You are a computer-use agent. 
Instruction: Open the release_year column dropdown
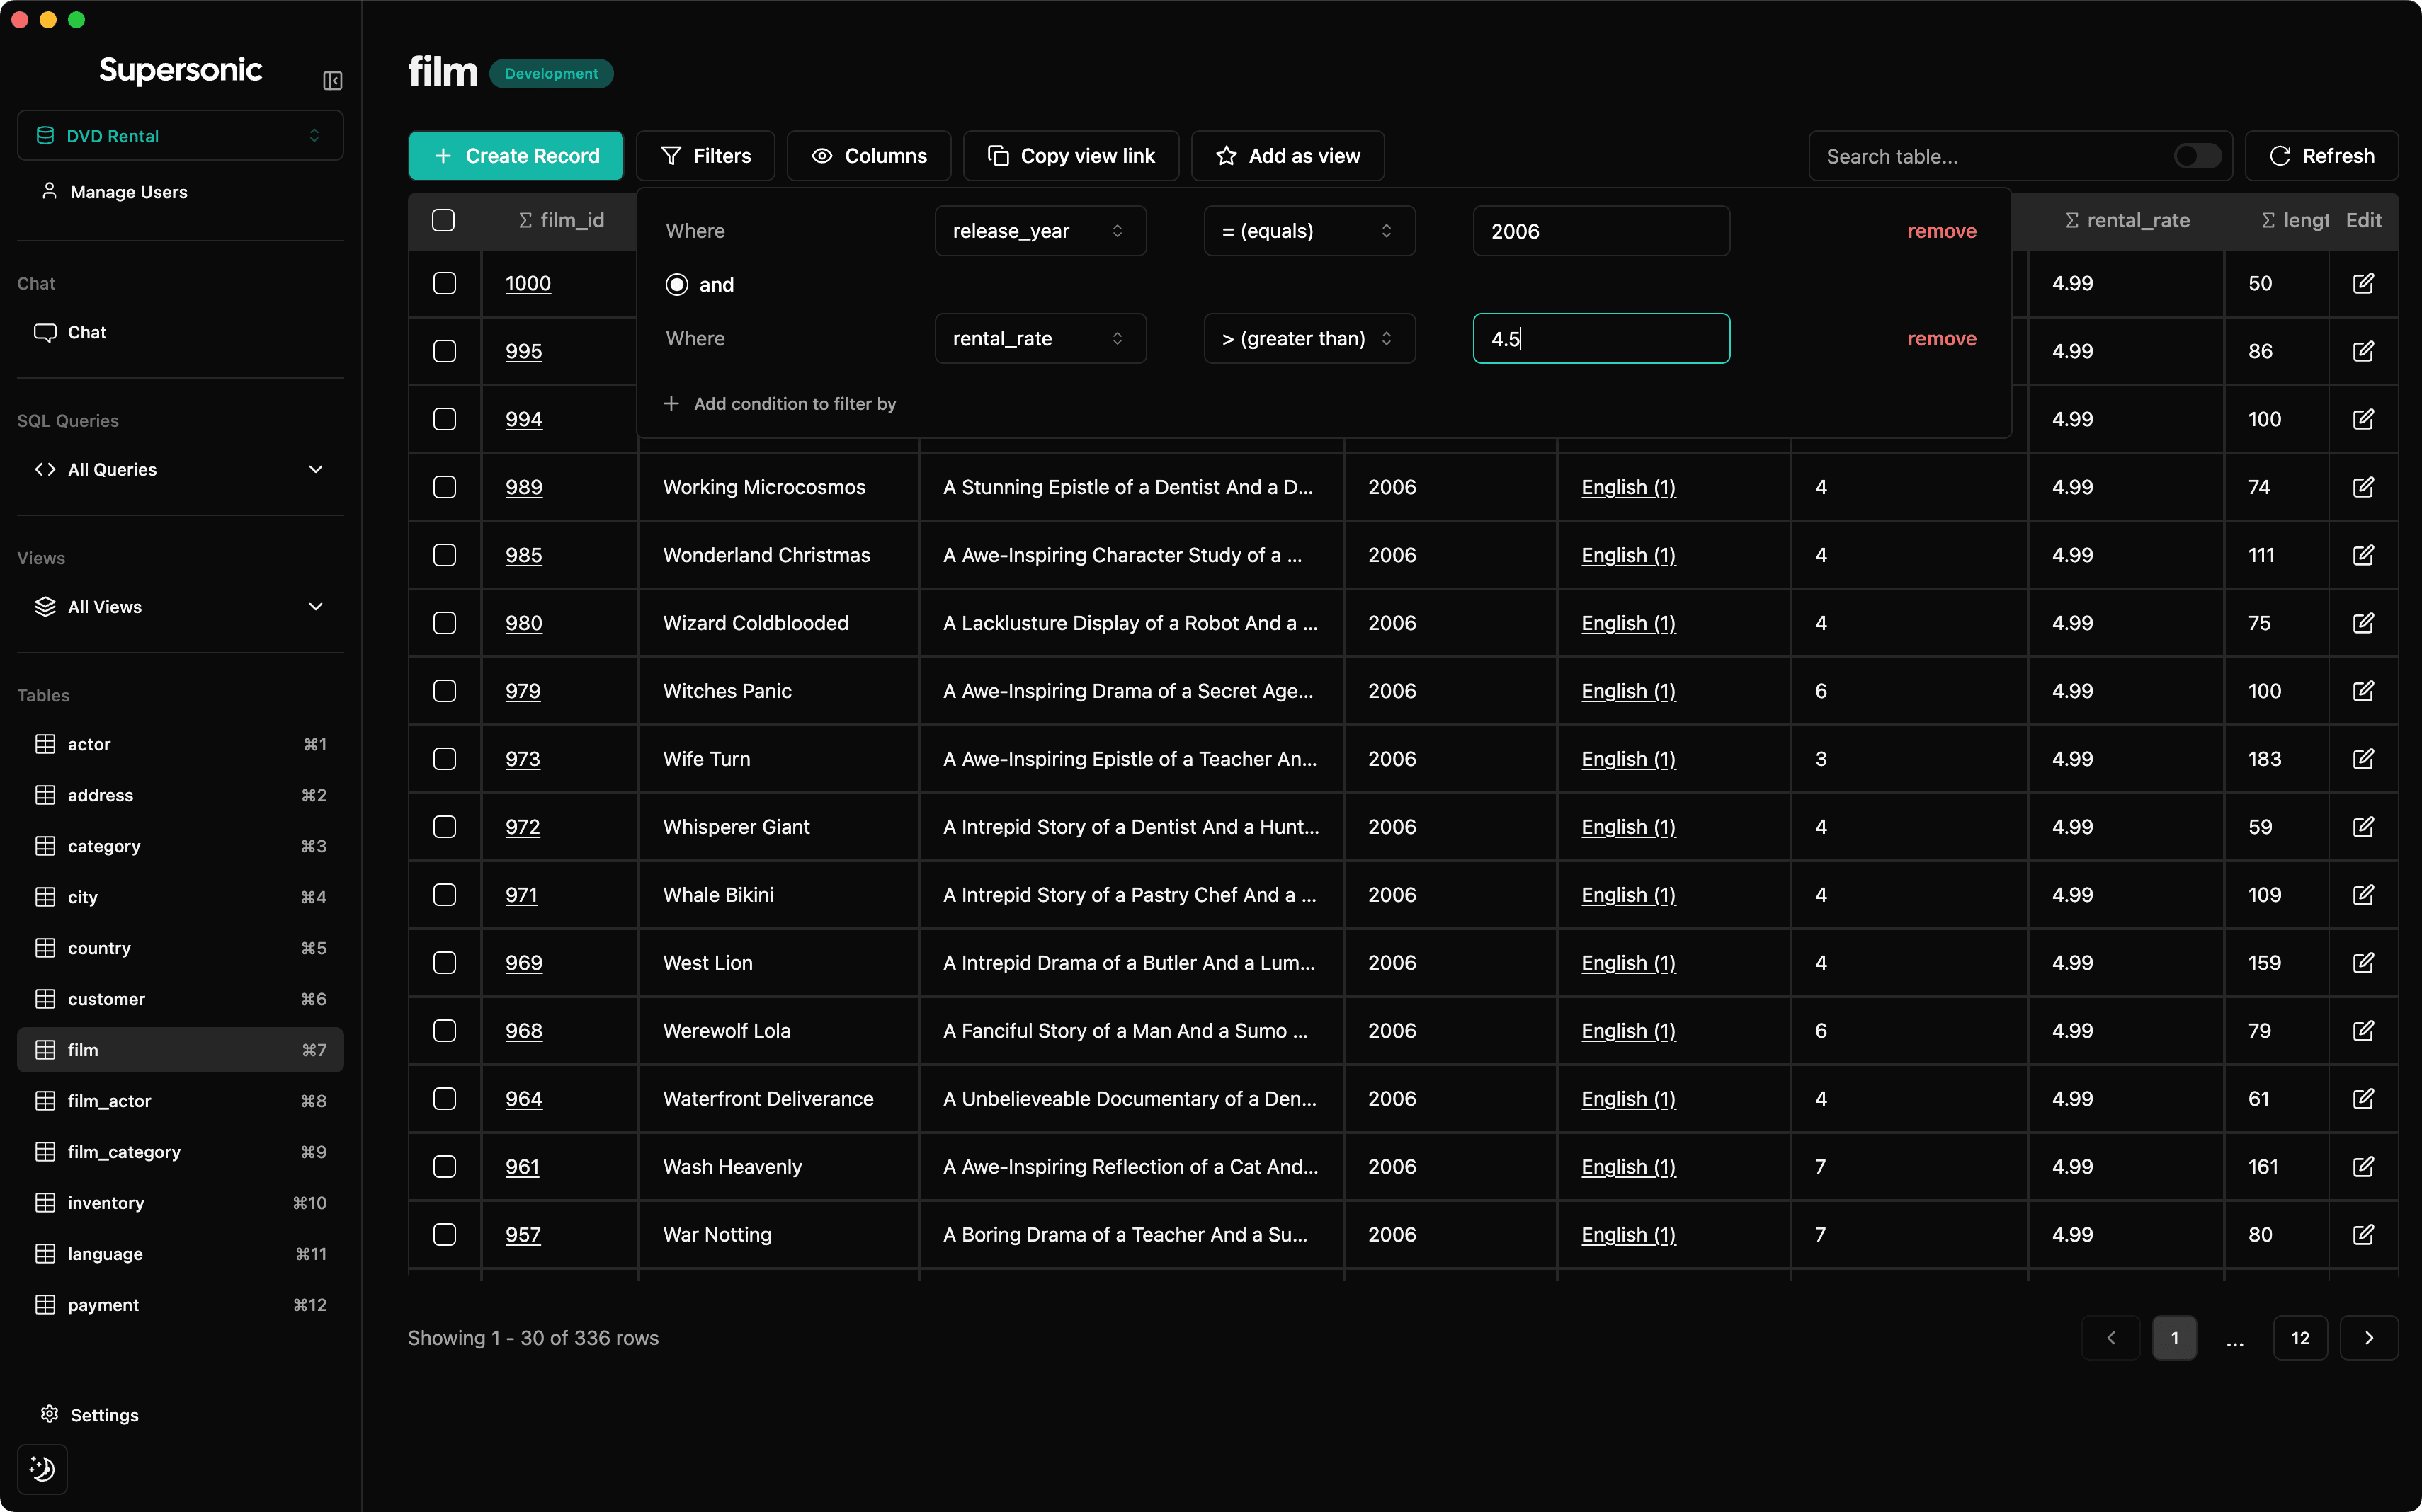pyautogui.click(x=1040, y=231)
